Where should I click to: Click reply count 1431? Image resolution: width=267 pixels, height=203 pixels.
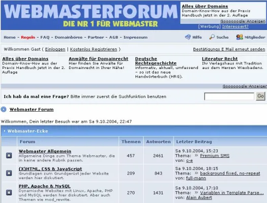click(158, 193)
